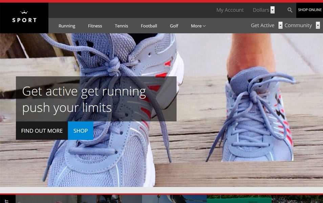Open the Fitness section
Viewport: 323px width, 203px height.
(95, 26)
